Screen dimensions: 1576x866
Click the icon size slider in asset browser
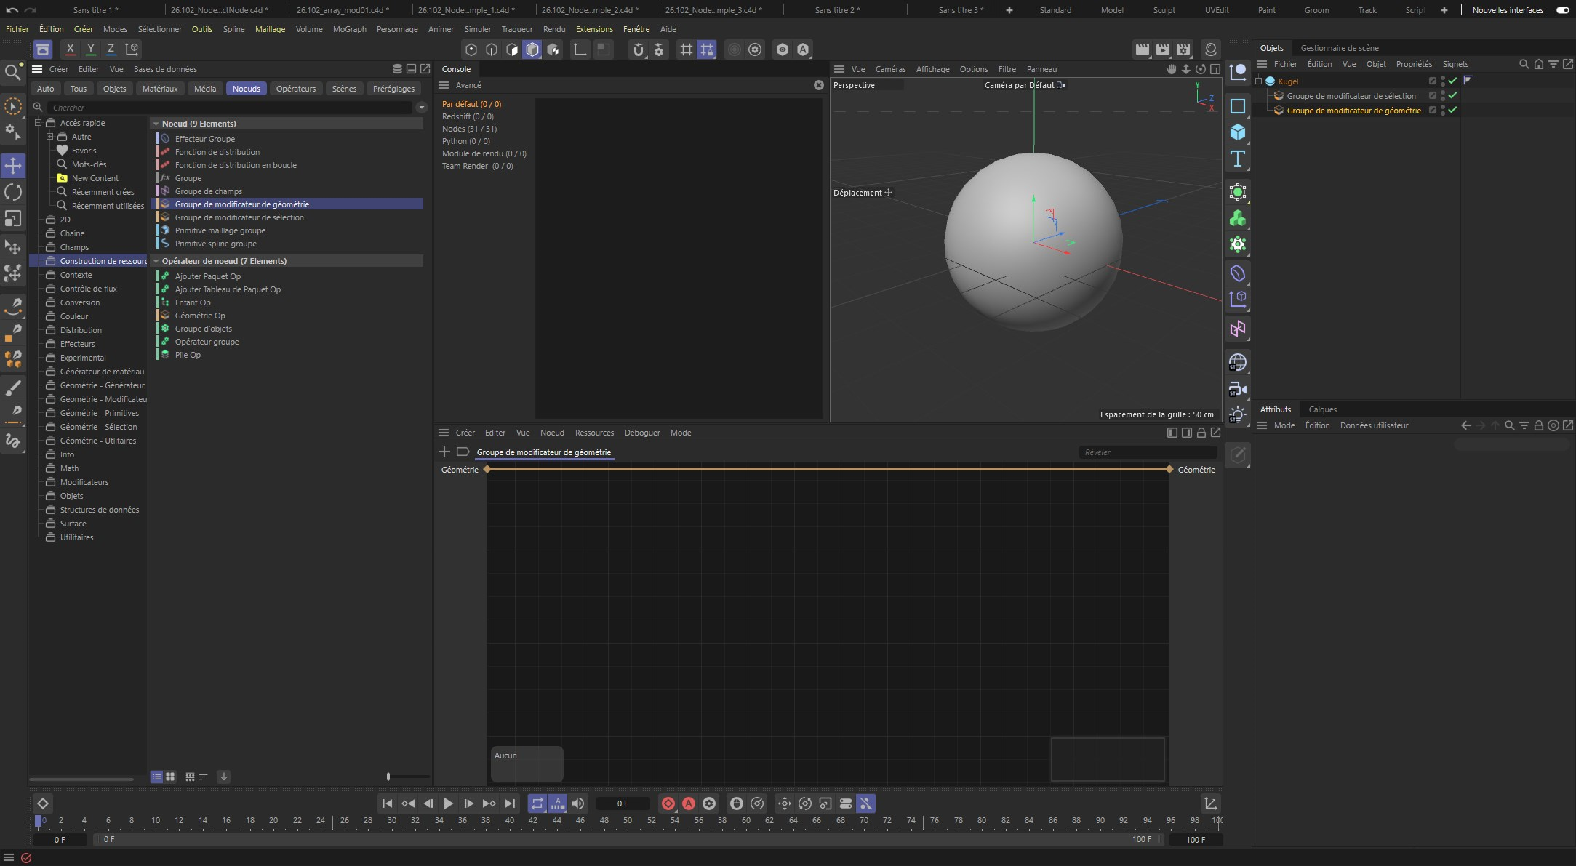pyautogui.click(x=388, y=777)
